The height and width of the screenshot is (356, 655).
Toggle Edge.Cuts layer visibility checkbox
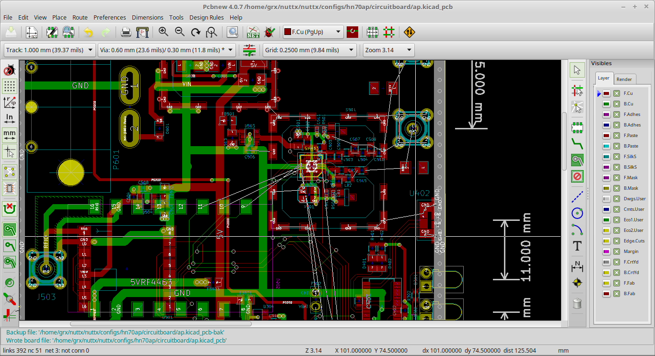[x=617, y=241]
